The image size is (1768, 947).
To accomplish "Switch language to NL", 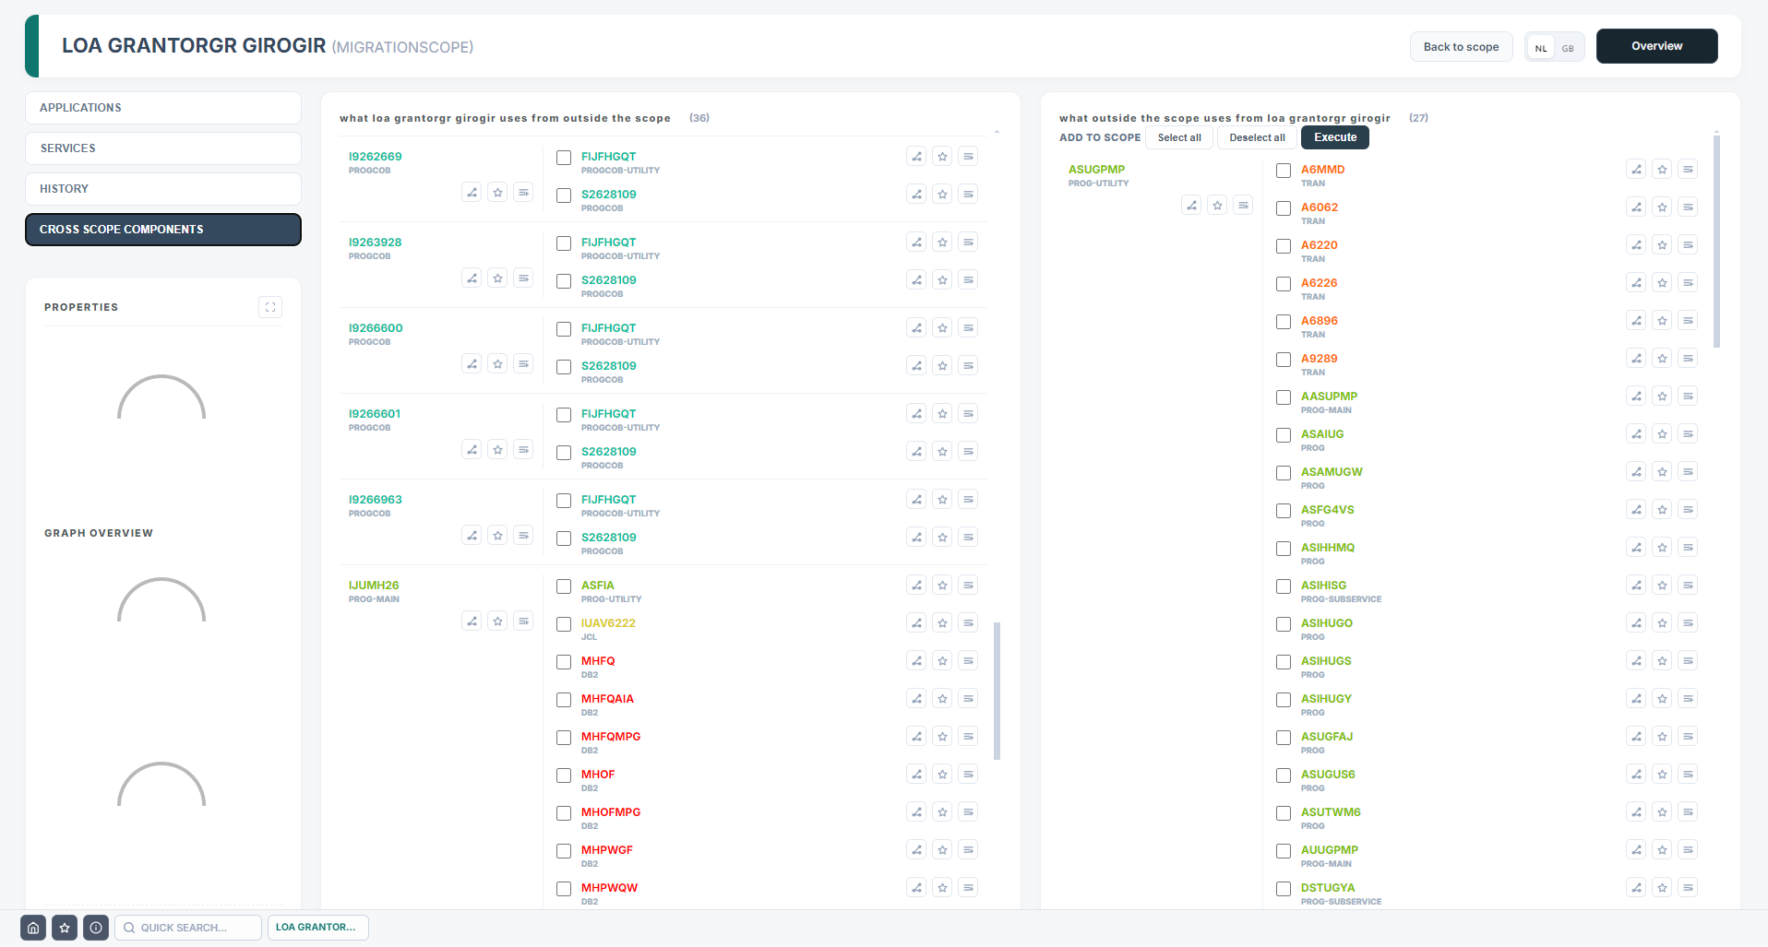I will tap(1541, 48).
